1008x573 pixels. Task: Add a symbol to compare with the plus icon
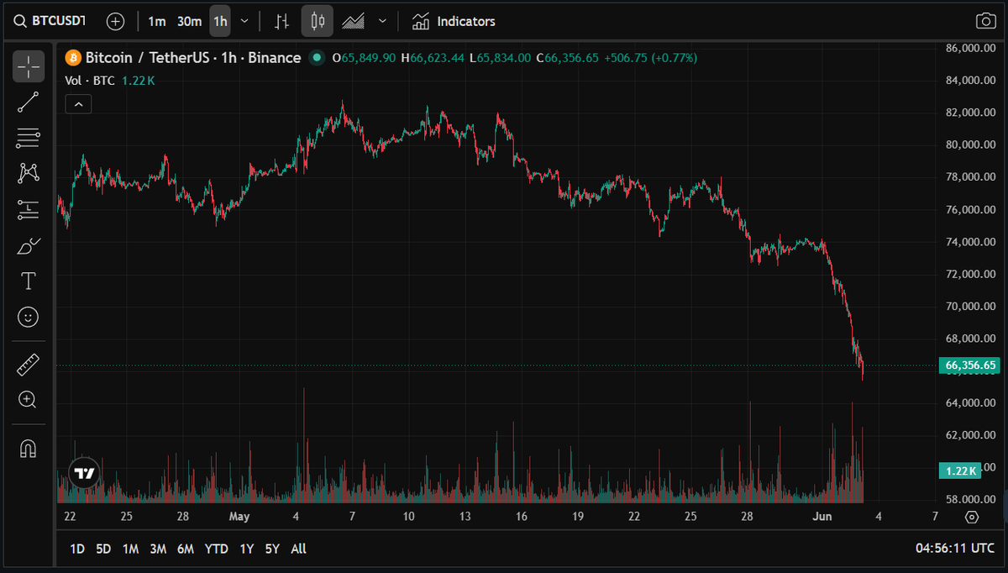[x=116, y=21]
